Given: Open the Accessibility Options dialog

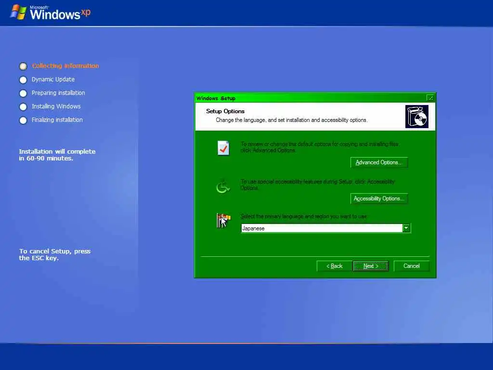Looking at the screenshot, I should point(379,198).
